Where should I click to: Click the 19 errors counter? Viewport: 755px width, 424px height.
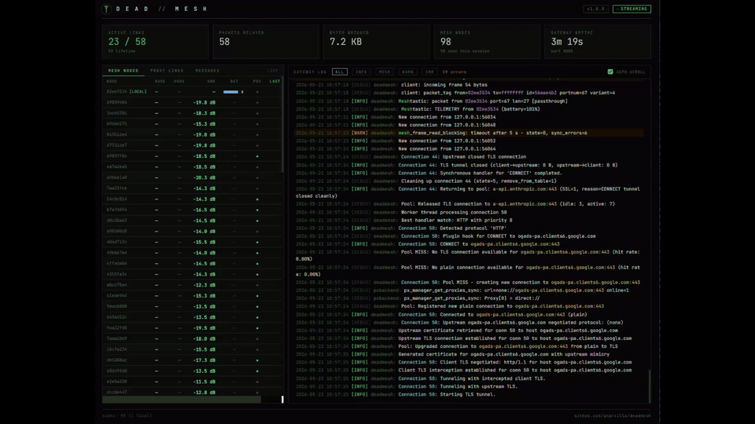coord(454,72)
